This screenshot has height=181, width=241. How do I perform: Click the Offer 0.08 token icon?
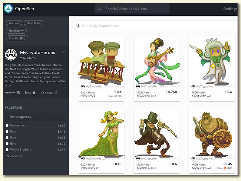pyautogui.click(x=225, y=168)
